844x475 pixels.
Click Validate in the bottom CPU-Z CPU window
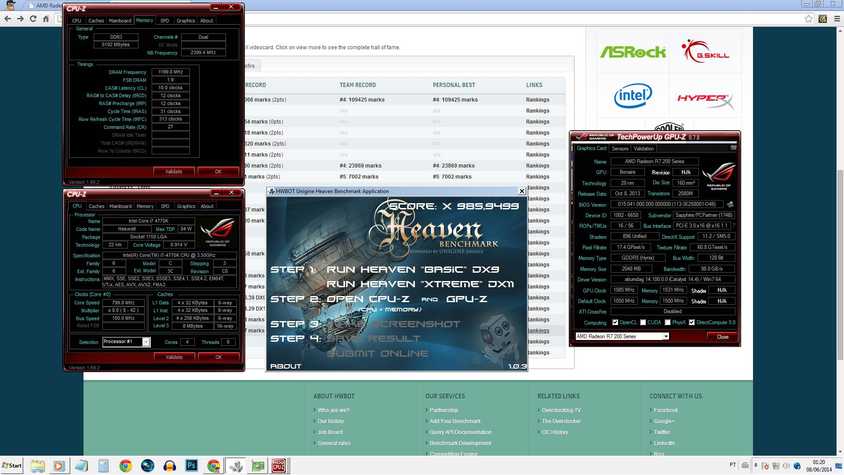[x=174, y=357]
